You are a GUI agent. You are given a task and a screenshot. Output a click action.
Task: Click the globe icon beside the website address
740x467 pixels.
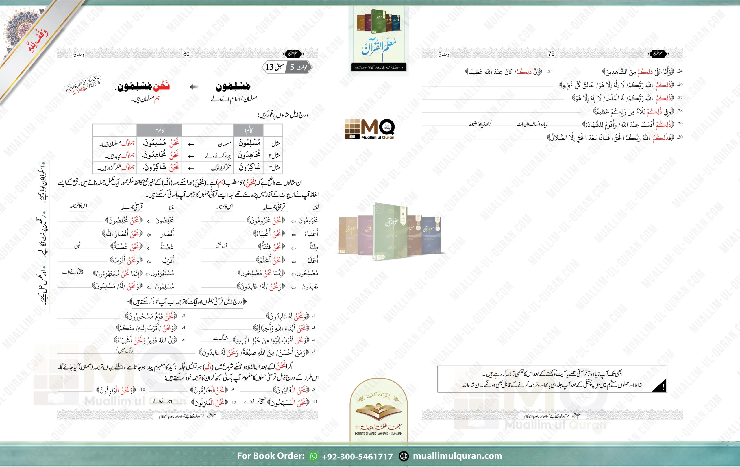click(404, 456)
